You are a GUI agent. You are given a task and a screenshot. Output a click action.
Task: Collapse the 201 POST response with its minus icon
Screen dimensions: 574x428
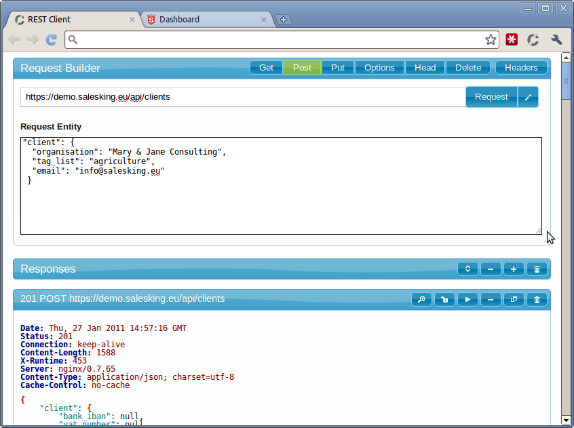coord(491,300)
